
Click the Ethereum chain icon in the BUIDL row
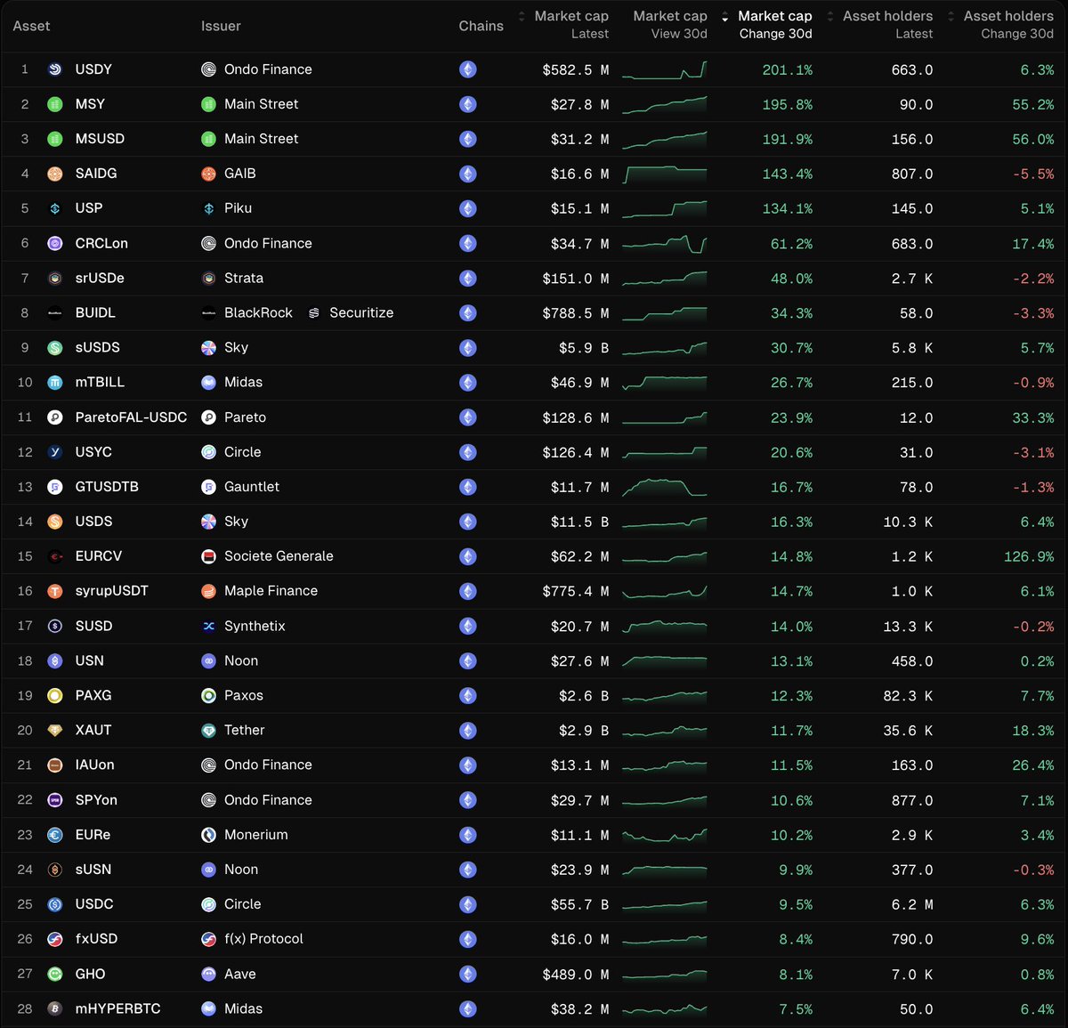click(x=467, y=313)
